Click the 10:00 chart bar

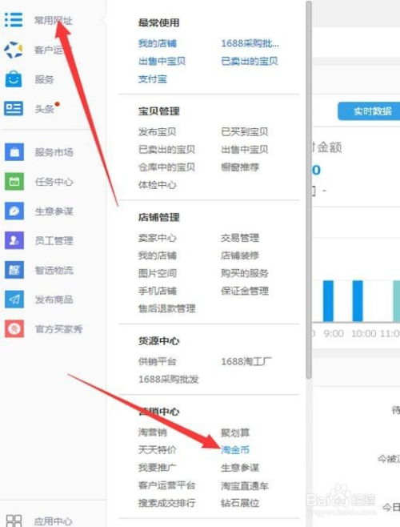click(358, 301)
